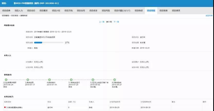The height and width of the screenshot is (111, 214).
Task: Click the 3.系统实现 milestone marker
Action: [28, 80]
